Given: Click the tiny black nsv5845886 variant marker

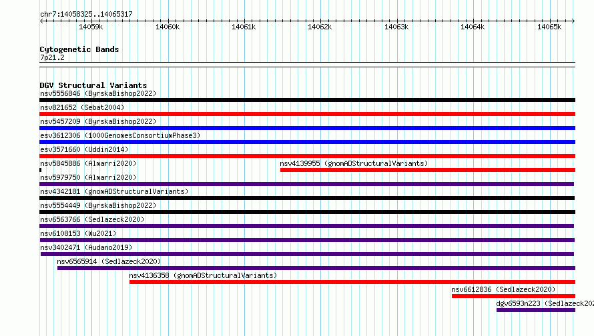Looking at the screenshot, I should [x=40, y=170].
